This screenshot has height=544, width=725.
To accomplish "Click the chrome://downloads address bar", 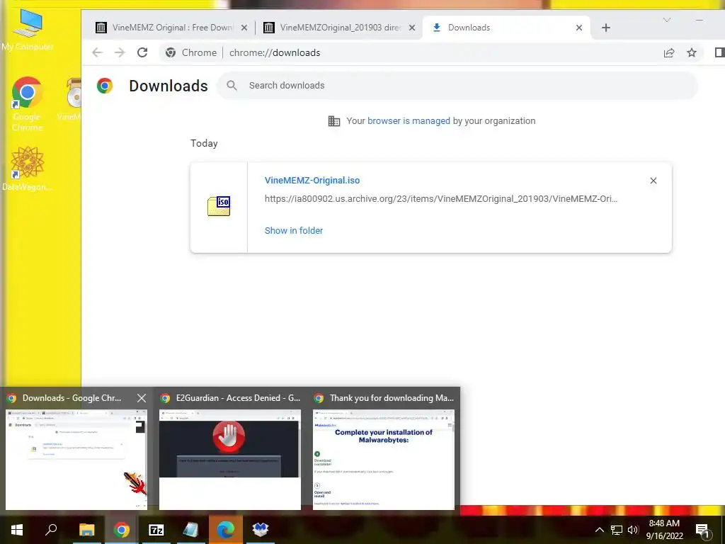I will click(433, 52).
